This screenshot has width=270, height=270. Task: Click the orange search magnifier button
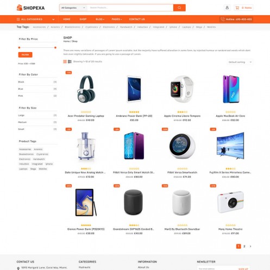(x=179, y=8)
